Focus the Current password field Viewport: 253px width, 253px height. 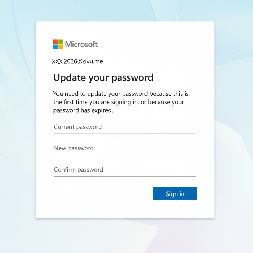point(125,127)
